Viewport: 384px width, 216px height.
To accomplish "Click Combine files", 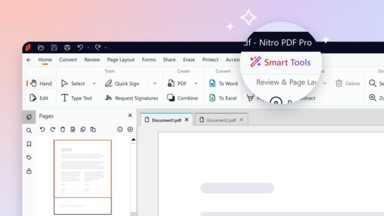I will 182,98.
